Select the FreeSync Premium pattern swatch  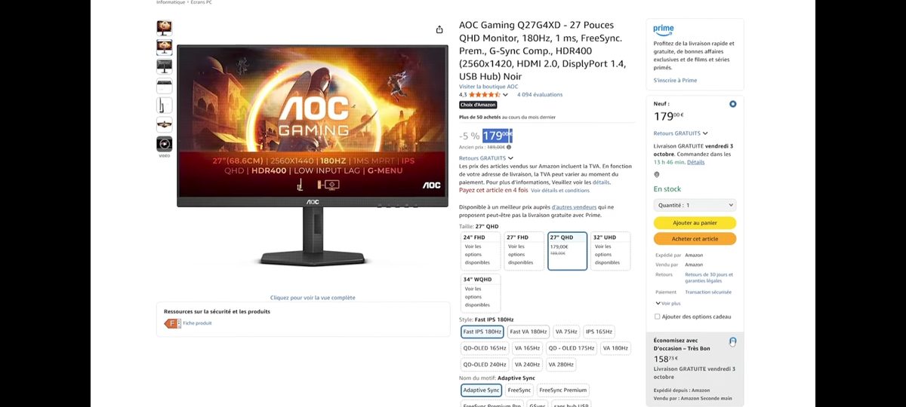[x=563, y=390]
